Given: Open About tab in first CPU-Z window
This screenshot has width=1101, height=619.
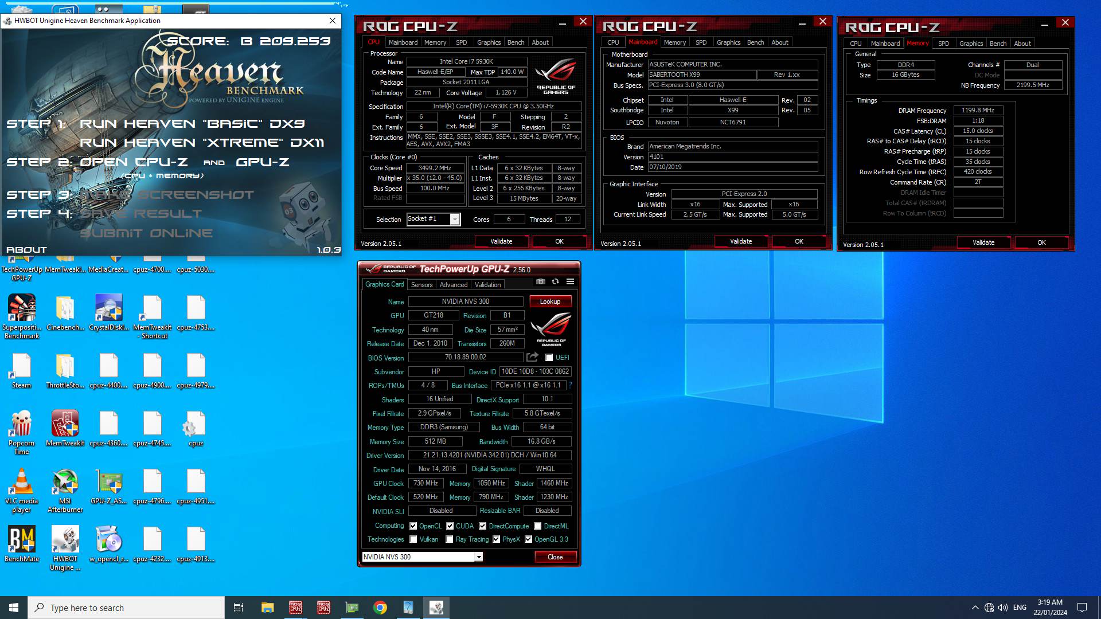Looking at the screenshot, I should [540, 42].
